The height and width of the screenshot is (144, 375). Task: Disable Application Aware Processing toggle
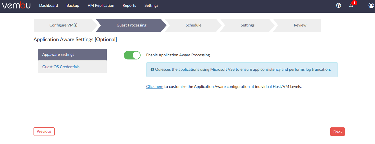pos(132,55)
